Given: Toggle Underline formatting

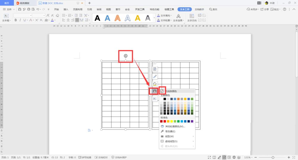Looking at the screenshot, I should point(24,20).
